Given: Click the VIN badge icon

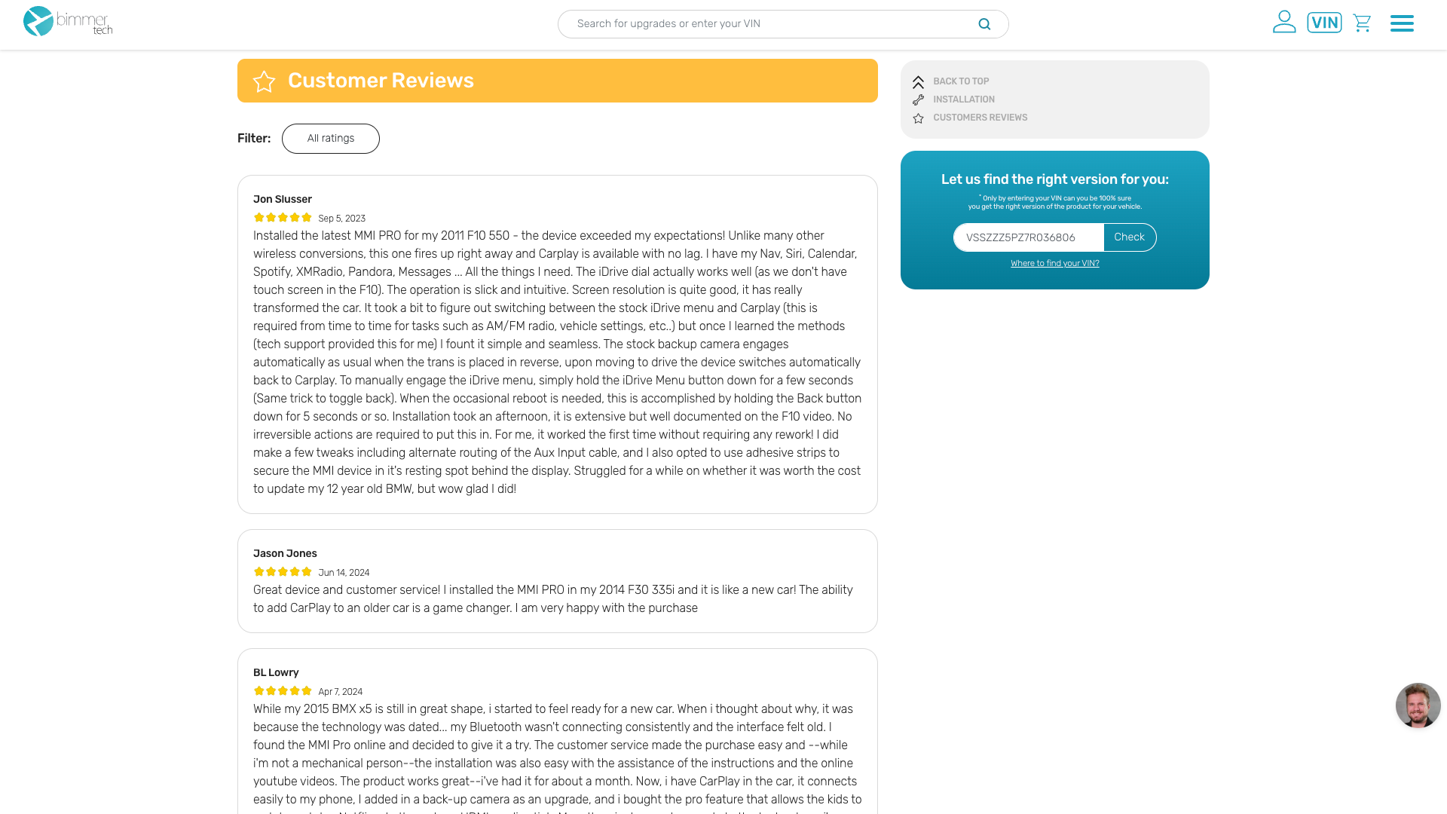Looking at the screenshot, I should coord(1324,23).
